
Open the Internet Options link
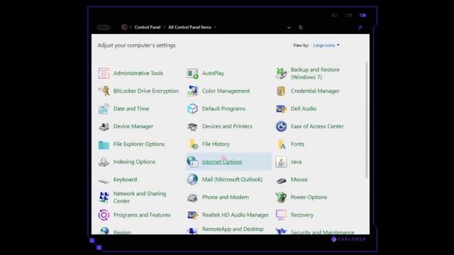click(x=222, y=162)
